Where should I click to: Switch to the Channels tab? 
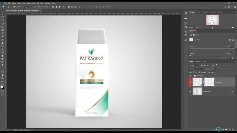(198, 61)
